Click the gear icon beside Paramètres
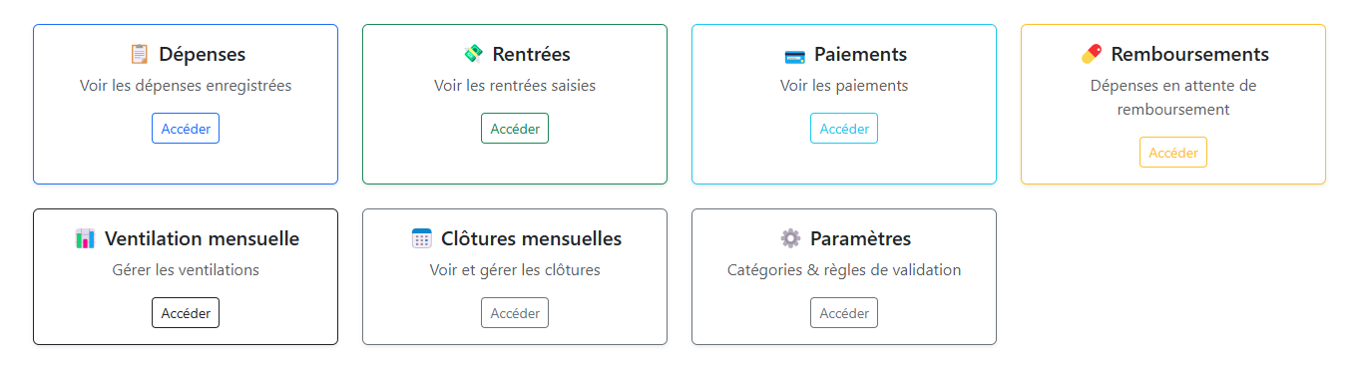Screen dimensions: 1364x371 [790, 239]
